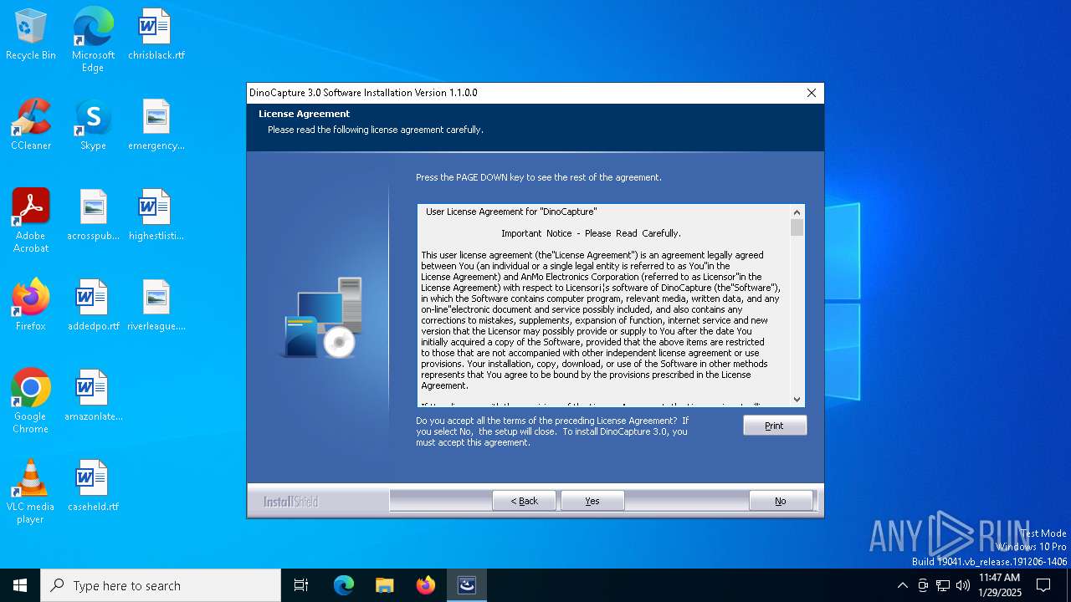The height and width of the screenshot is (602, 1071).
Task: Open the Google Chrome desktop shortcut
Action: pyautogui.click(x=31, y=401)
